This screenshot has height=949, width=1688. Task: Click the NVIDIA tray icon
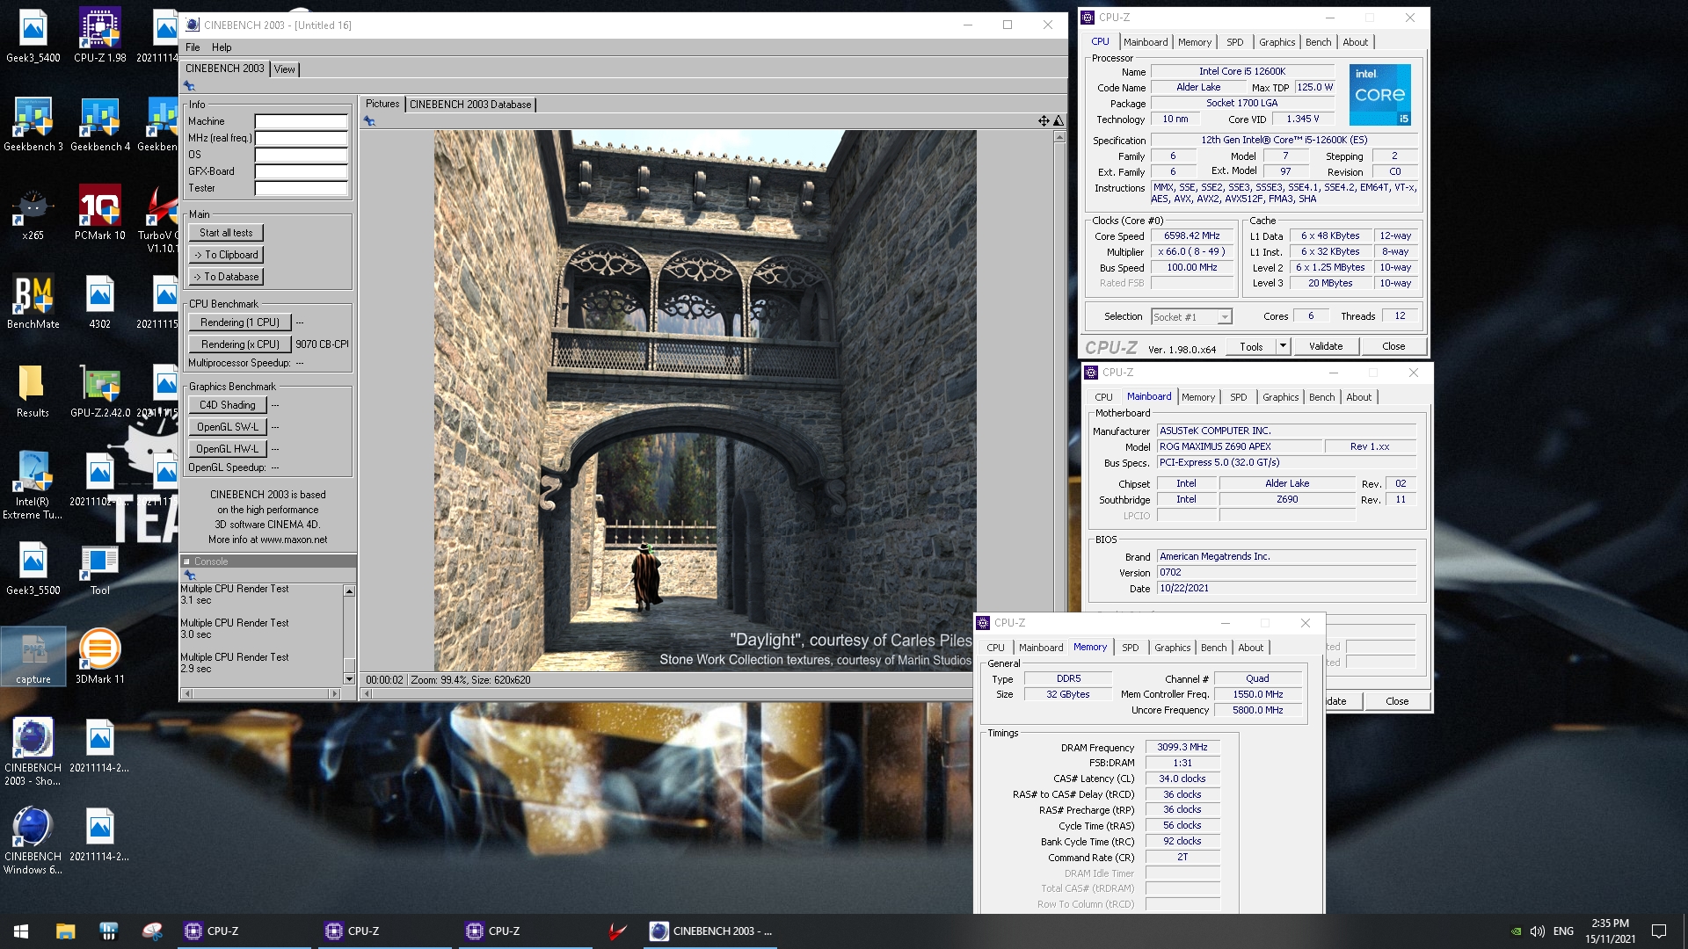pos(1516,931)
